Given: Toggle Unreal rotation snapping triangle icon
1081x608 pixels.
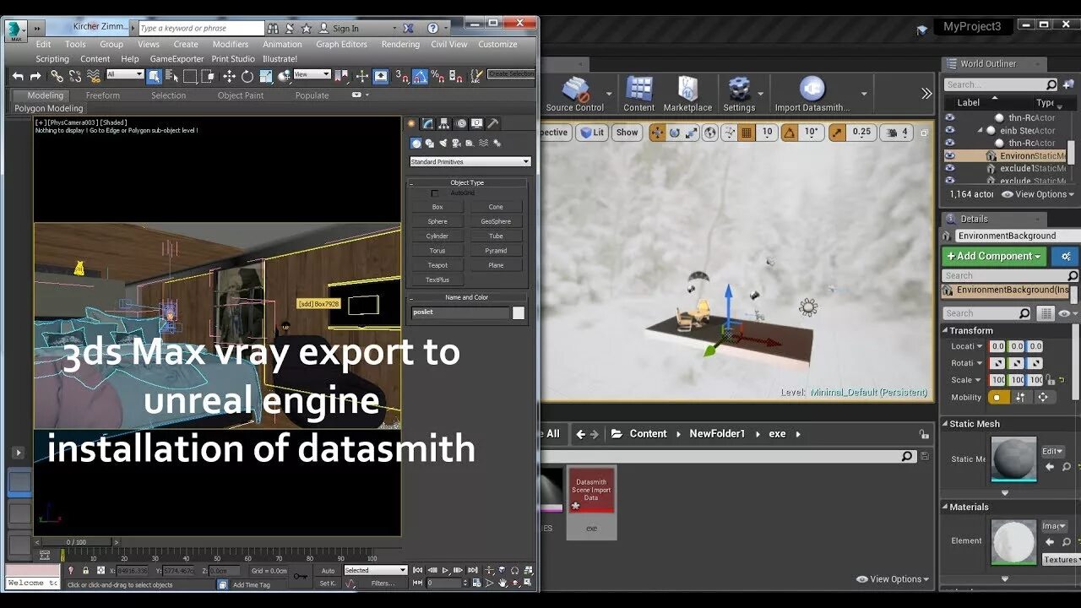Looking at the screenshot, I should (x=789, y=133).
